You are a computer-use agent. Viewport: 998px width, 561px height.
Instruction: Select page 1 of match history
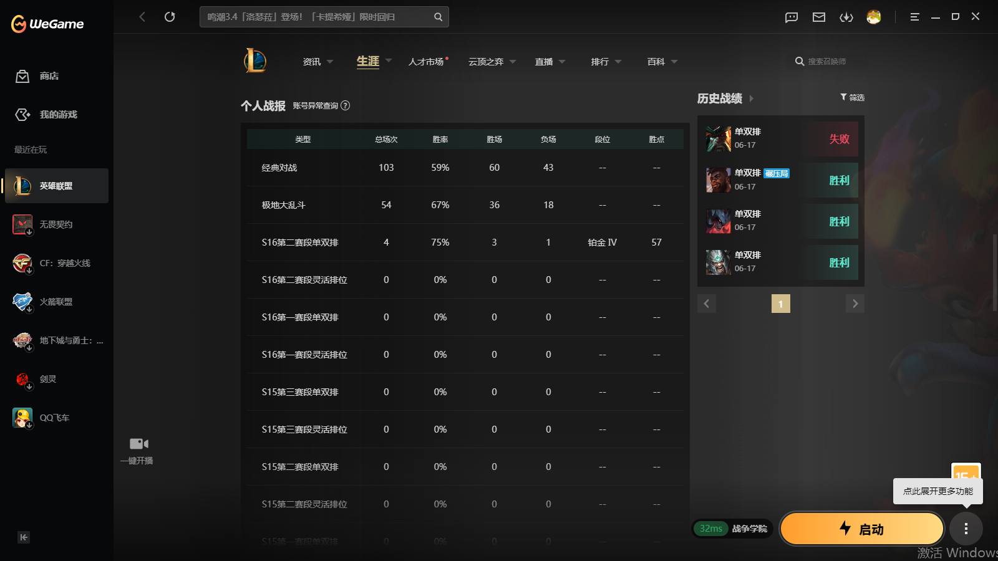(780, 304)
